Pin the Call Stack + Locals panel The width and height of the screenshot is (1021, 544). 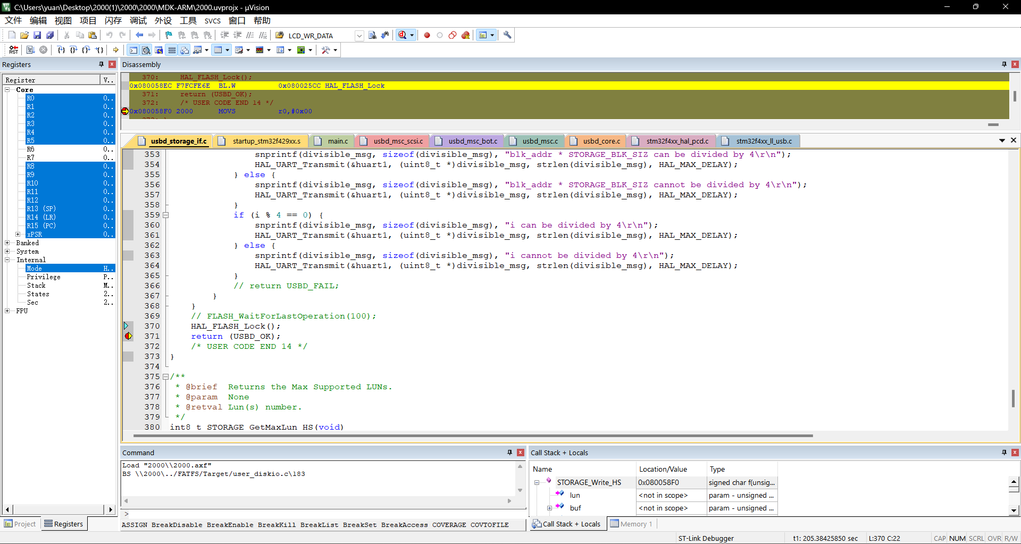pos(1004,453)
